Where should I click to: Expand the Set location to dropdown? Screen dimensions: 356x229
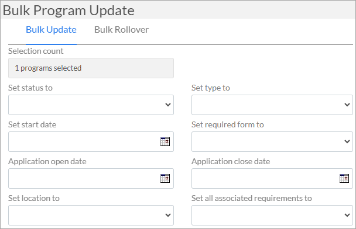point(91,215)
